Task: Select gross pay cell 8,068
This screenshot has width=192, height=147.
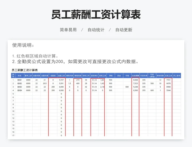Action: [135, 80]
